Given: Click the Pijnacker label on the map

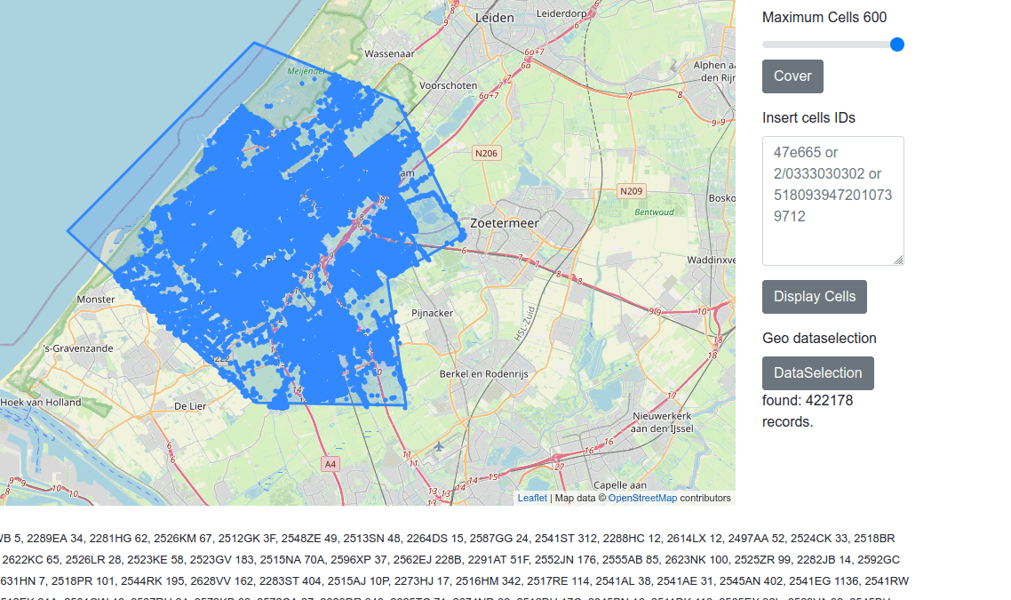Looking at the screenshot, I should pos(433,313).
